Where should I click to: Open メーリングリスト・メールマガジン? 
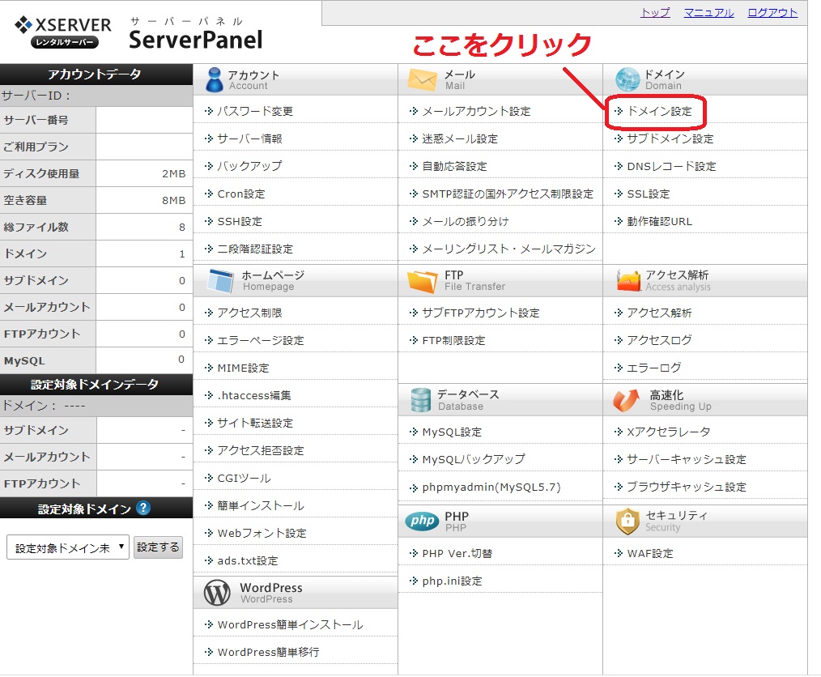point(509,249)
